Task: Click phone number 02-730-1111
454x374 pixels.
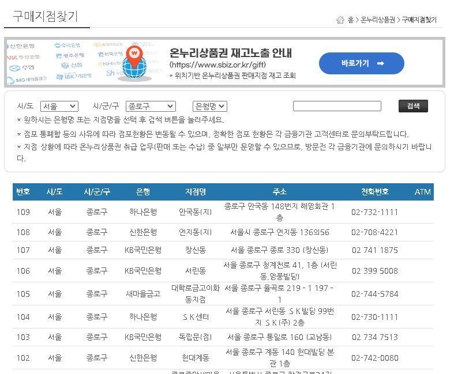Action: (x=375, y=317)
